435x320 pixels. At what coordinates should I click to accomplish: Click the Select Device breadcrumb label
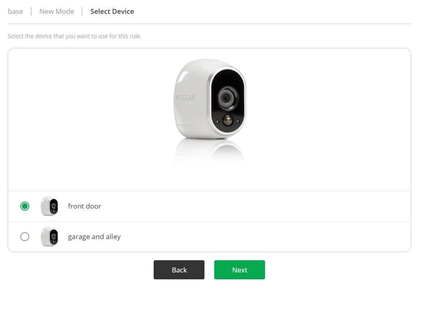coord(112,11)
